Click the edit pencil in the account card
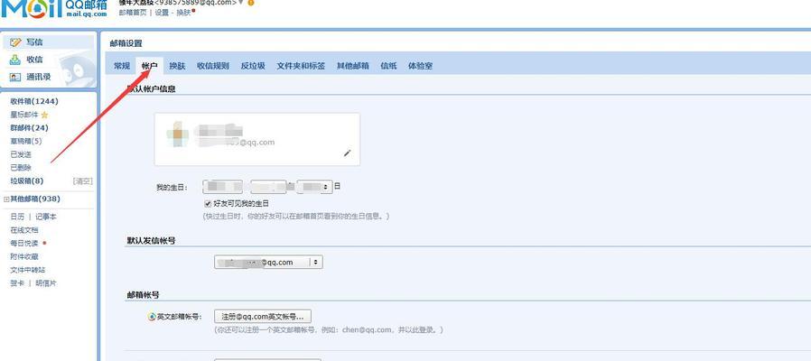This screenshot has width=811, height=361. (347, 153)
